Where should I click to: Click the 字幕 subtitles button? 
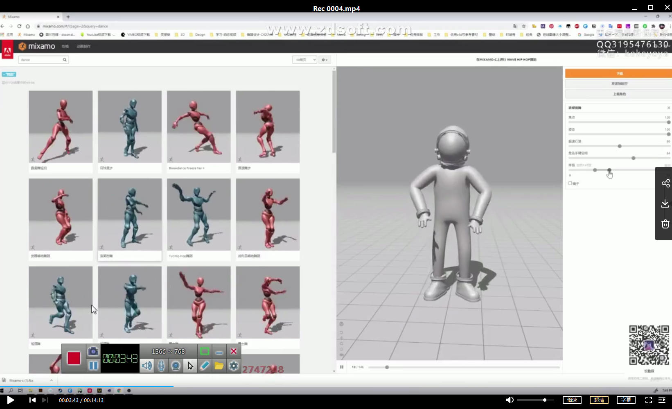[626, 400]
